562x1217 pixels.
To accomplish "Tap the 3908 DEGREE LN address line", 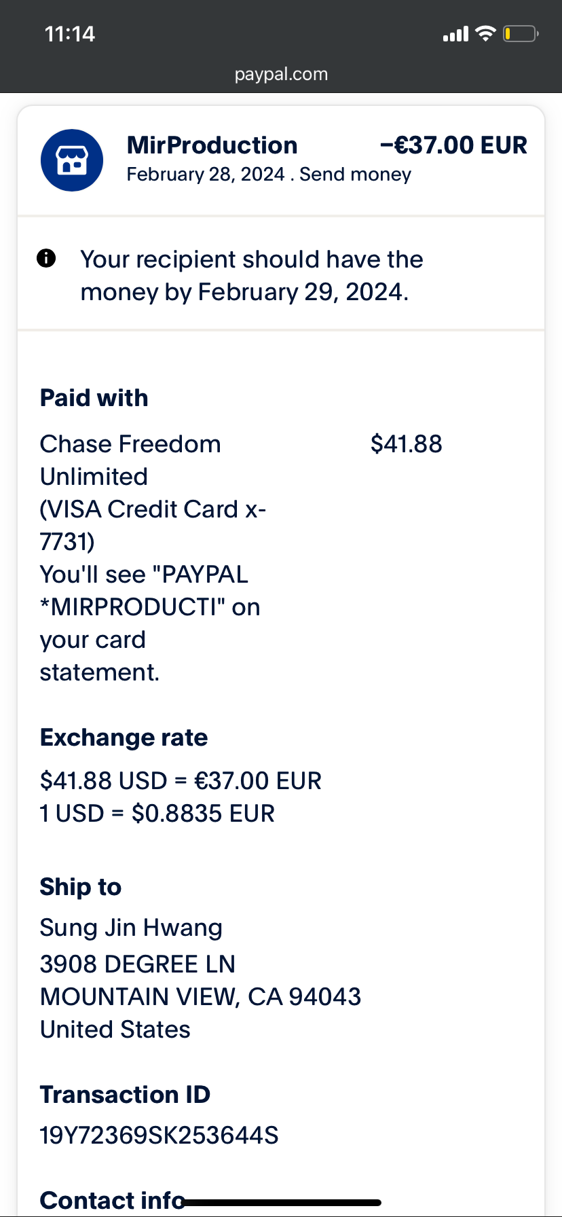I will 137,964.
